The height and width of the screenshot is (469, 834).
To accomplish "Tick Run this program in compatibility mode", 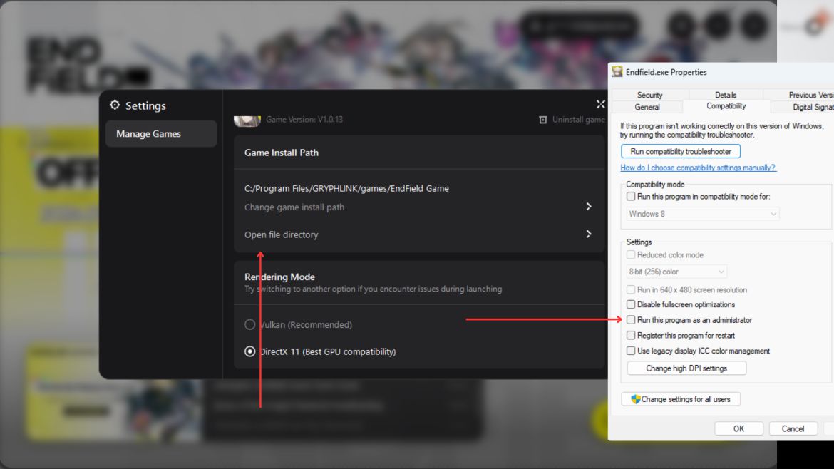I will click(631, 197).
